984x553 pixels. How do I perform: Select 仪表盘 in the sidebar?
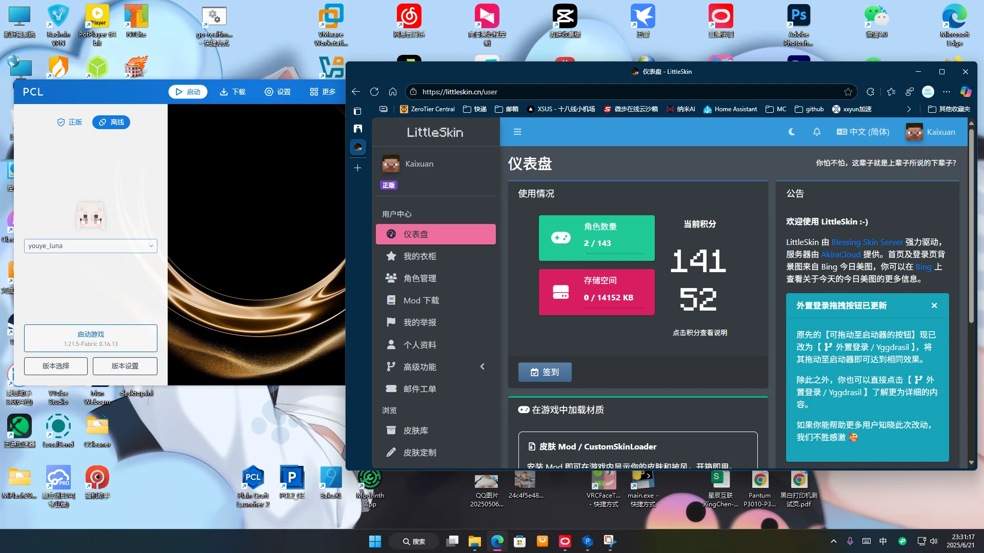(435, 234)
